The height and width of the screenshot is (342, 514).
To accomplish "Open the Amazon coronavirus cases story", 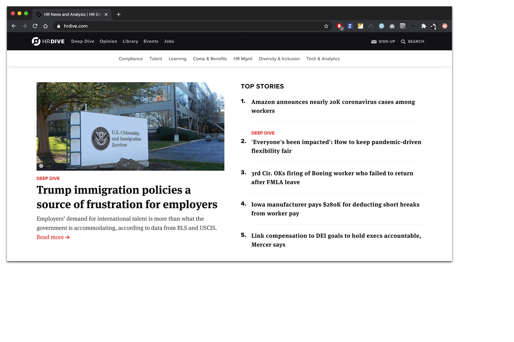I will click(x=333, y=107).
